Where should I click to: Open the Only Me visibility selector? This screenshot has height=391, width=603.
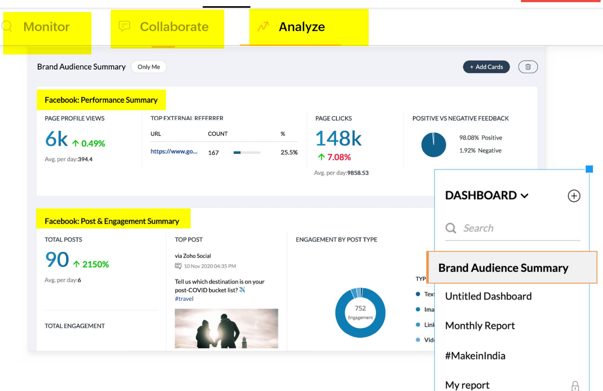click(x=149, y=67)
